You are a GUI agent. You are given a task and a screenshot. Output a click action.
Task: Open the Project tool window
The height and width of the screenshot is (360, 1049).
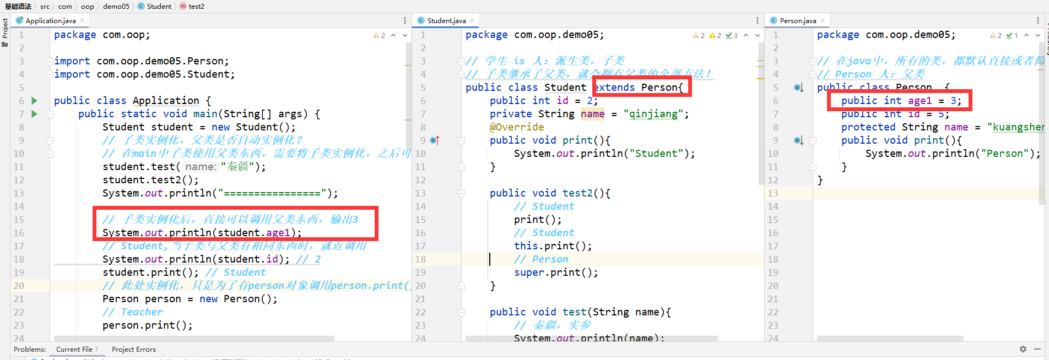point(4,32)
